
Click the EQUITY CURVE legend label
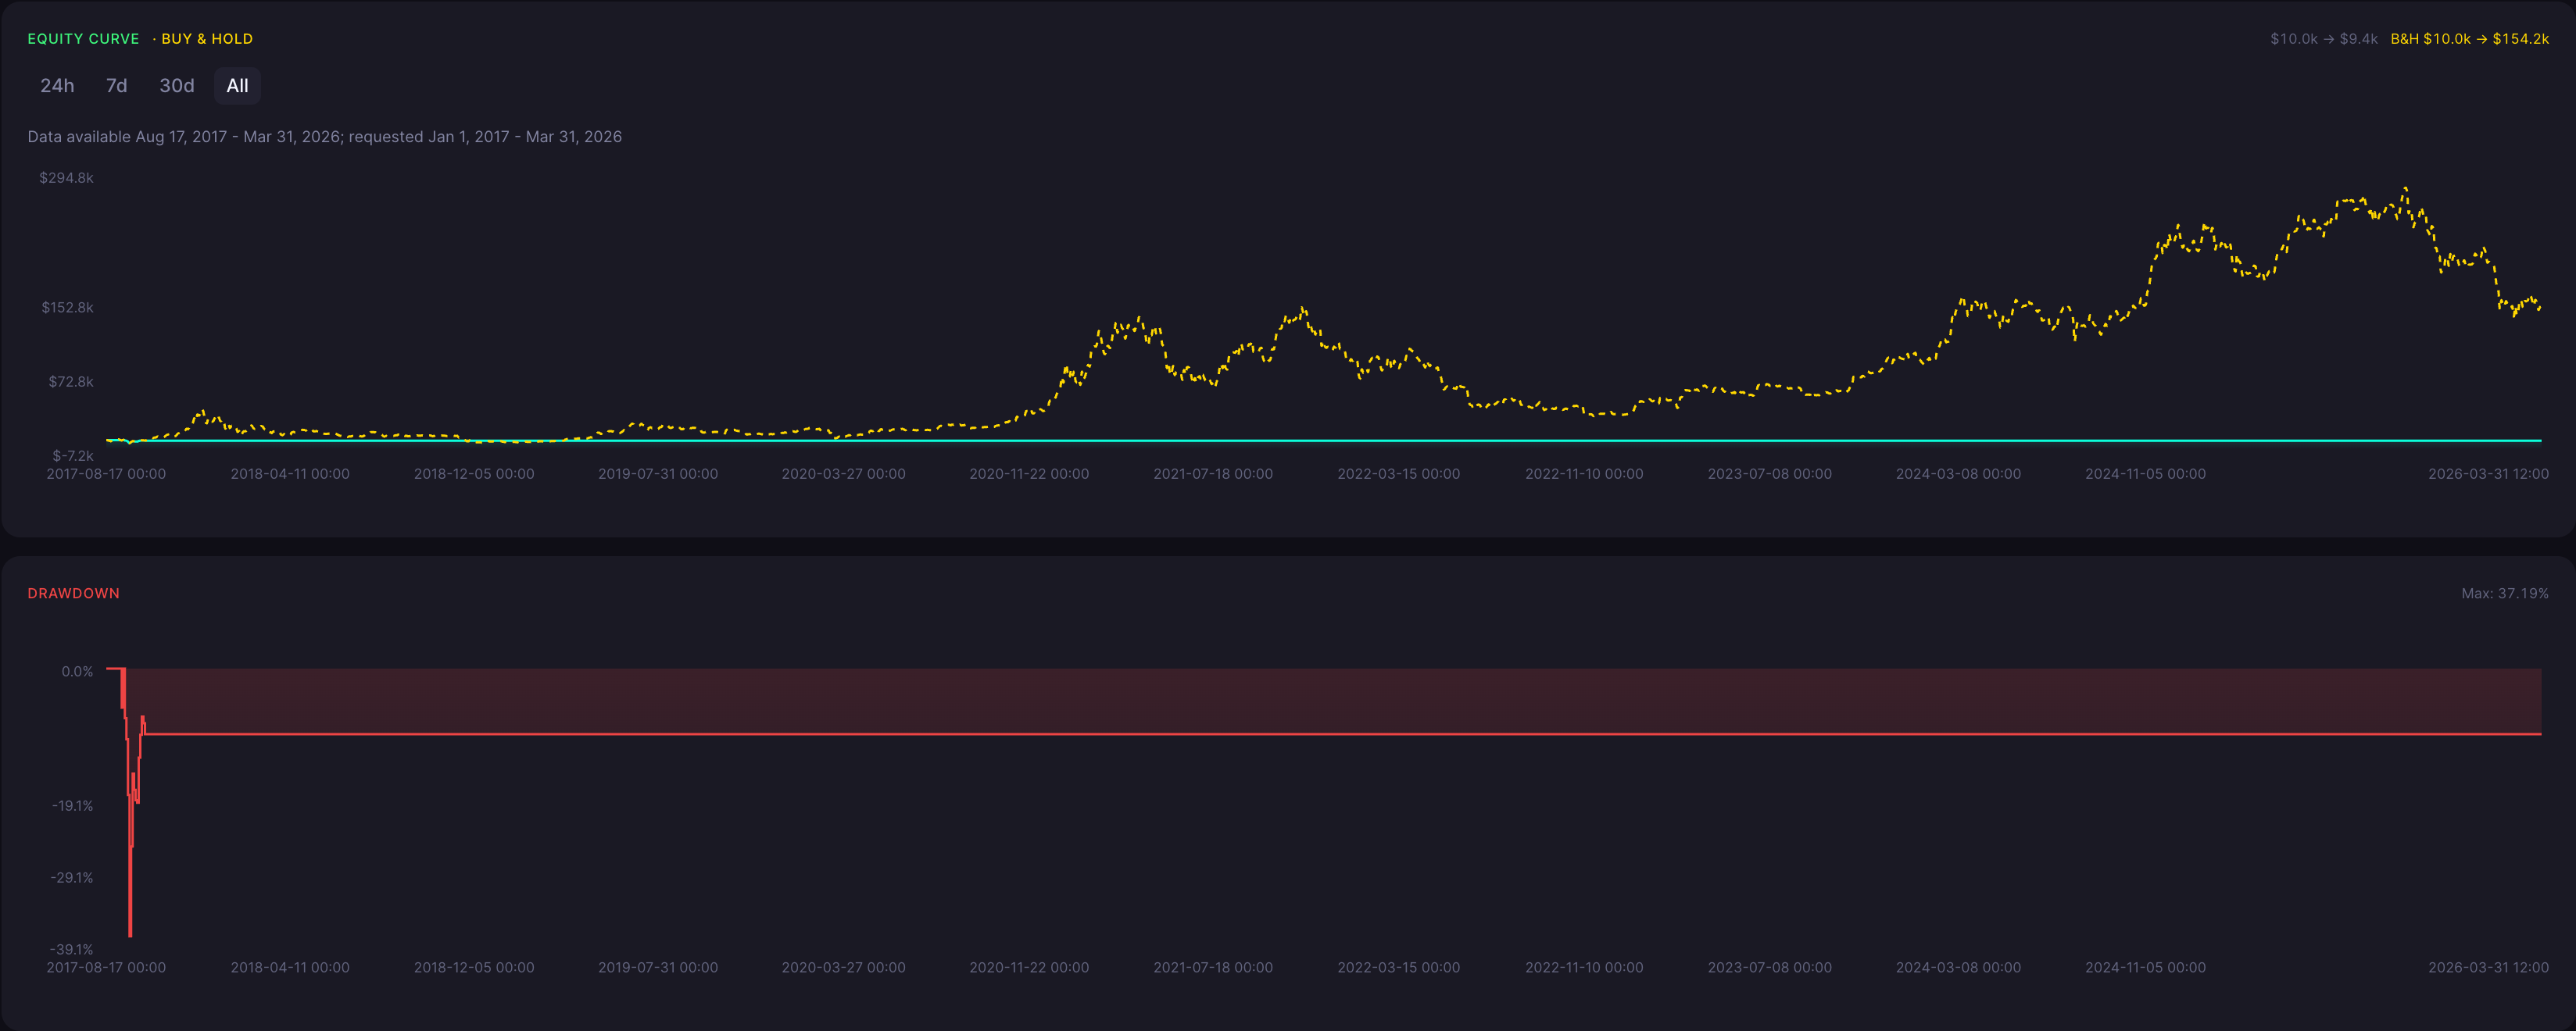pyautogui.click(x=83, y=39)
